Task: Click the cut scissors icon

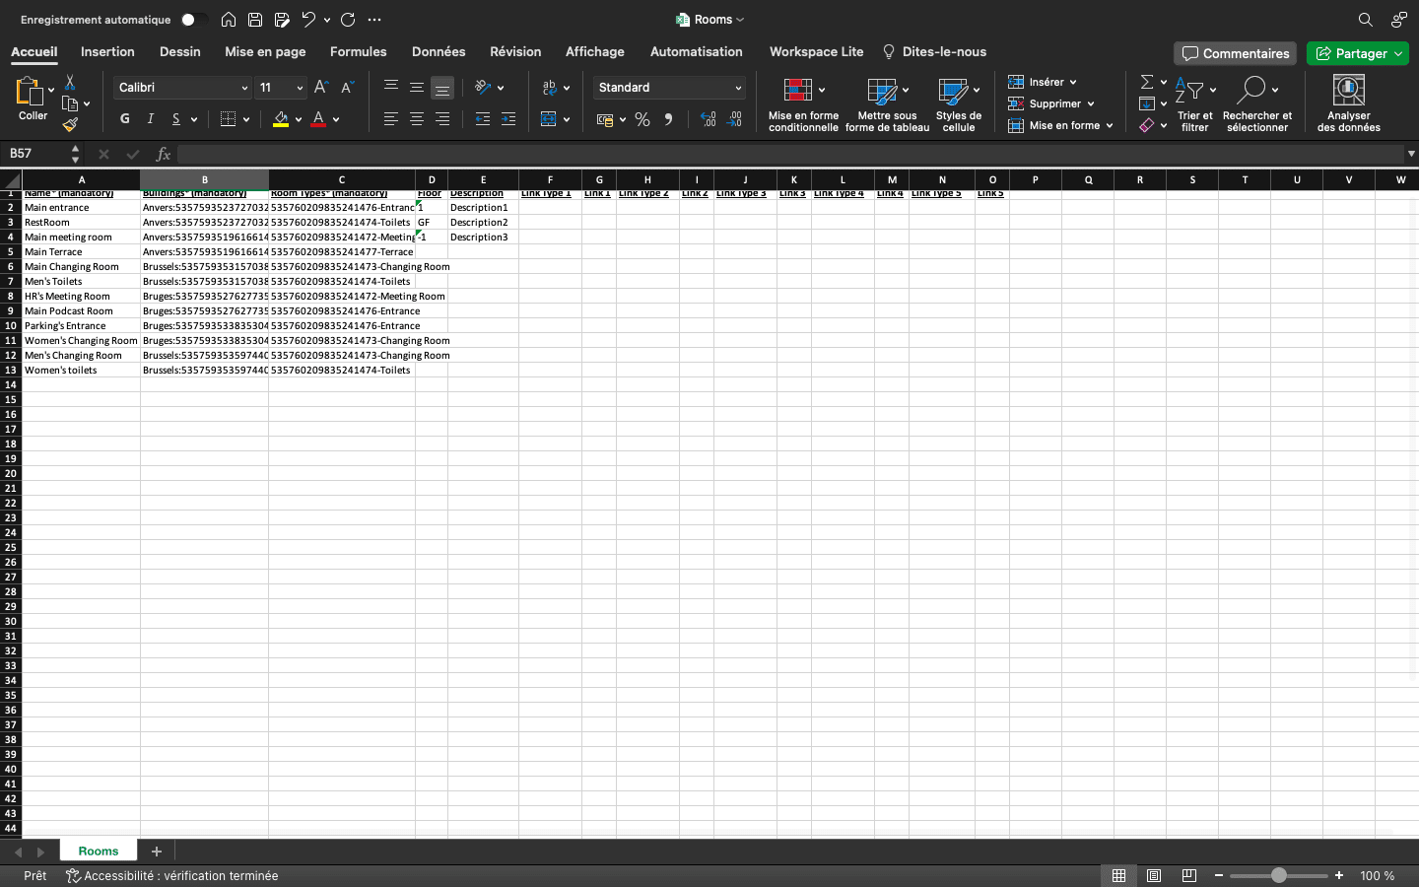Action: pos(70,82)
